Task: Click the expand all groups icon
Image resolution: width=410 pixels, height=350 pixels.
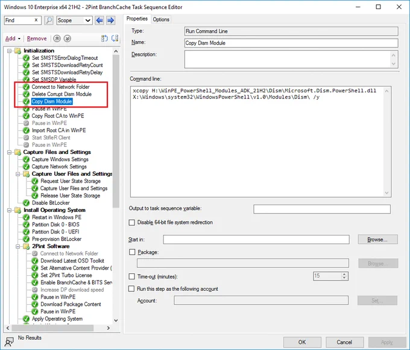Action: 104,39
